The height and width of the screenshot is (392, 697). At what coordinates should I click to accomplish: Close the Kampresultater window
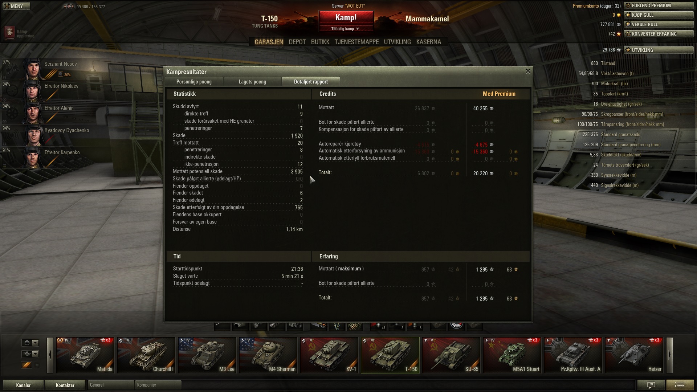(528, 71)
